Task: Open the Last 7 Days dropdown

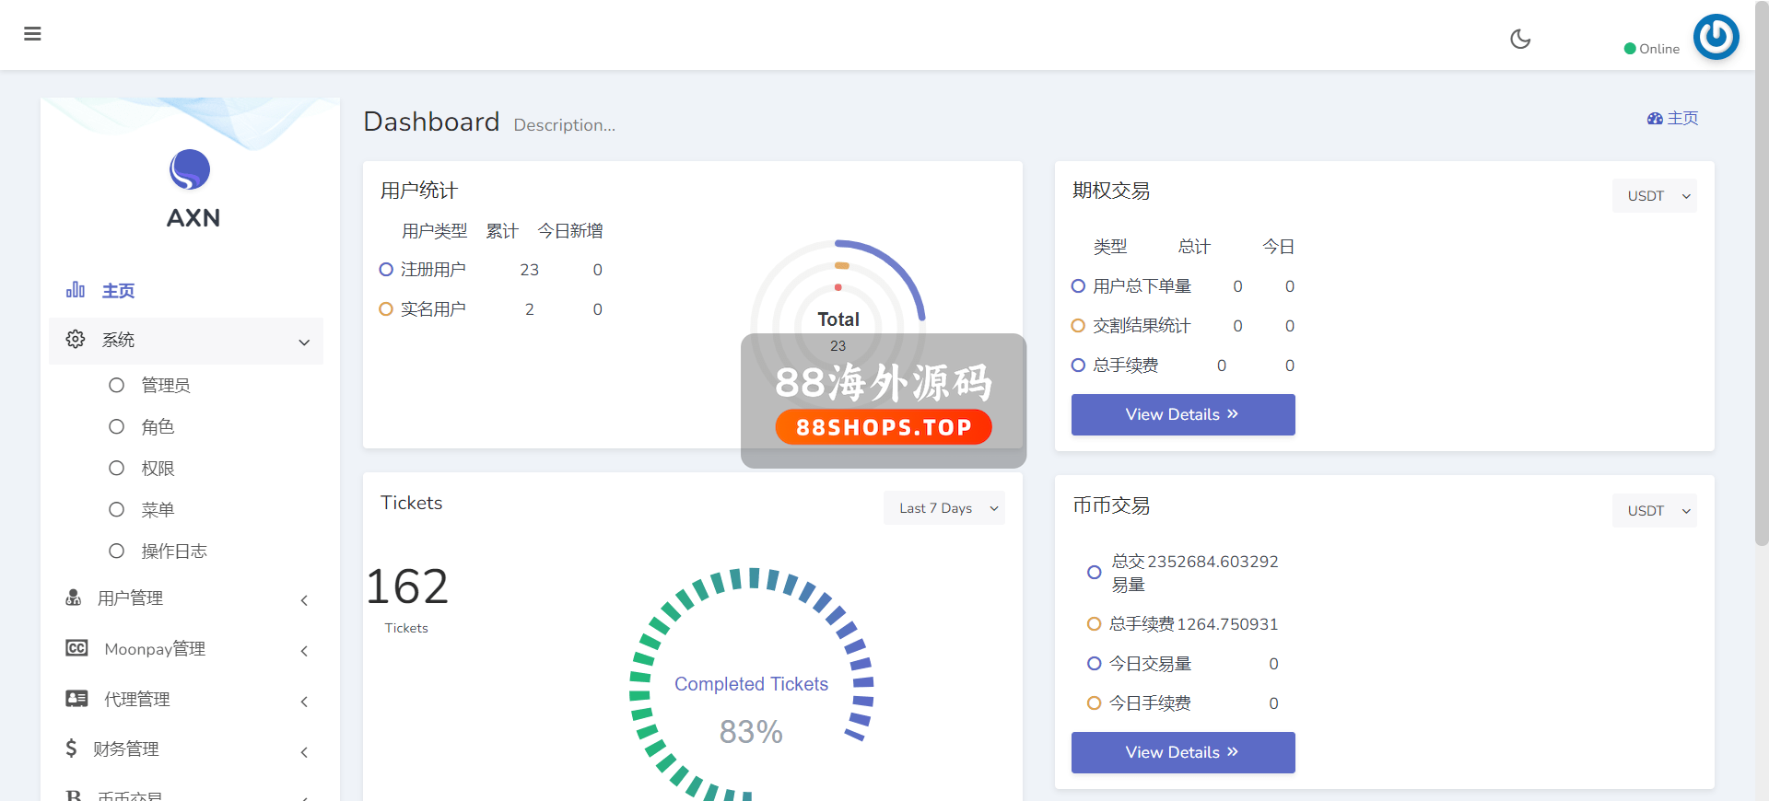Action: (944, 508)
